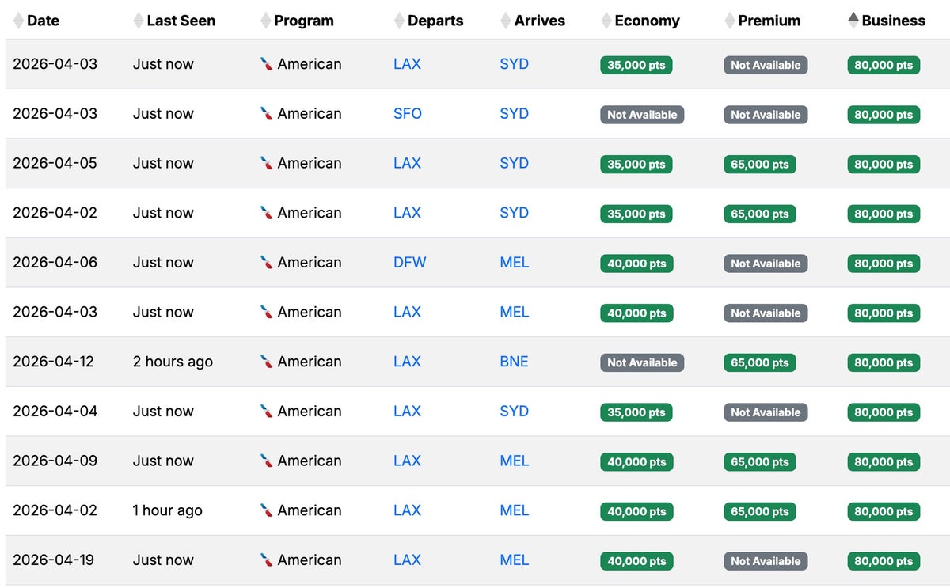Click sort icon beside Program header
Screen dimensions: 950x588
pyautogui.click(x=265, y=21)
